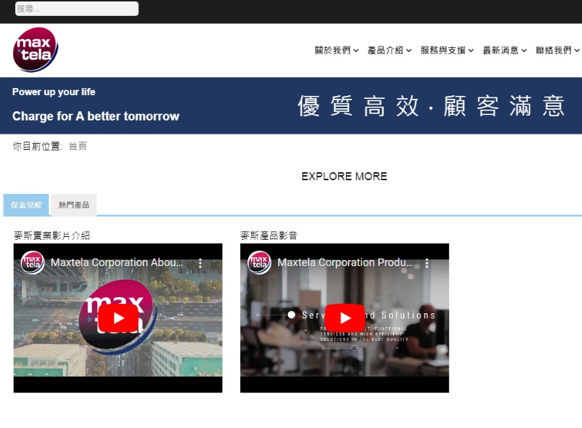Click the EXPLORE MORE heading
The height and width of the screenshot is (428, 582).
[344, 177]
